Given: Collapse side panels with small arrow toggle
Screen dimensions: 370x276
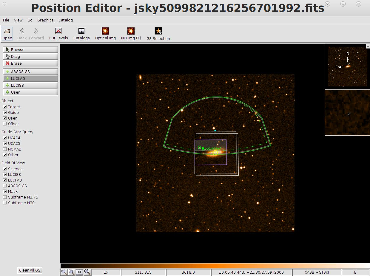Looking at the screenshot, I should [x=368, y=46].
